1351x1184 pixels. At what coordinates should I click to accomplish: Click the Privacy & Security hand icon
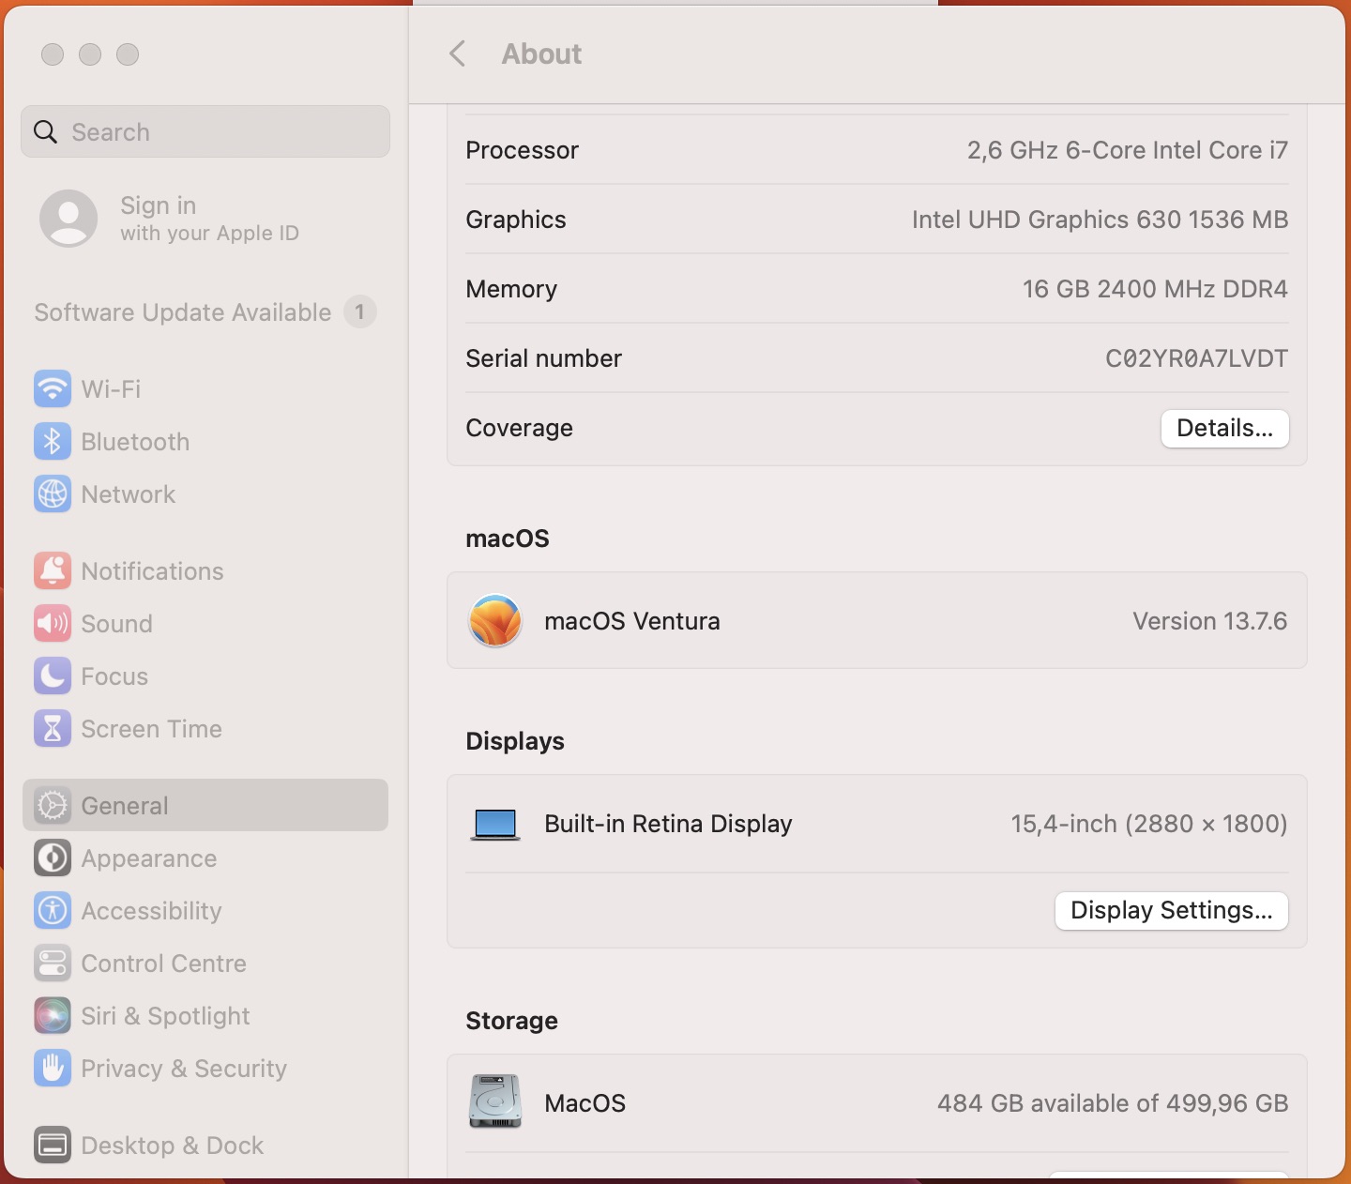click(x=53, y=1068)
